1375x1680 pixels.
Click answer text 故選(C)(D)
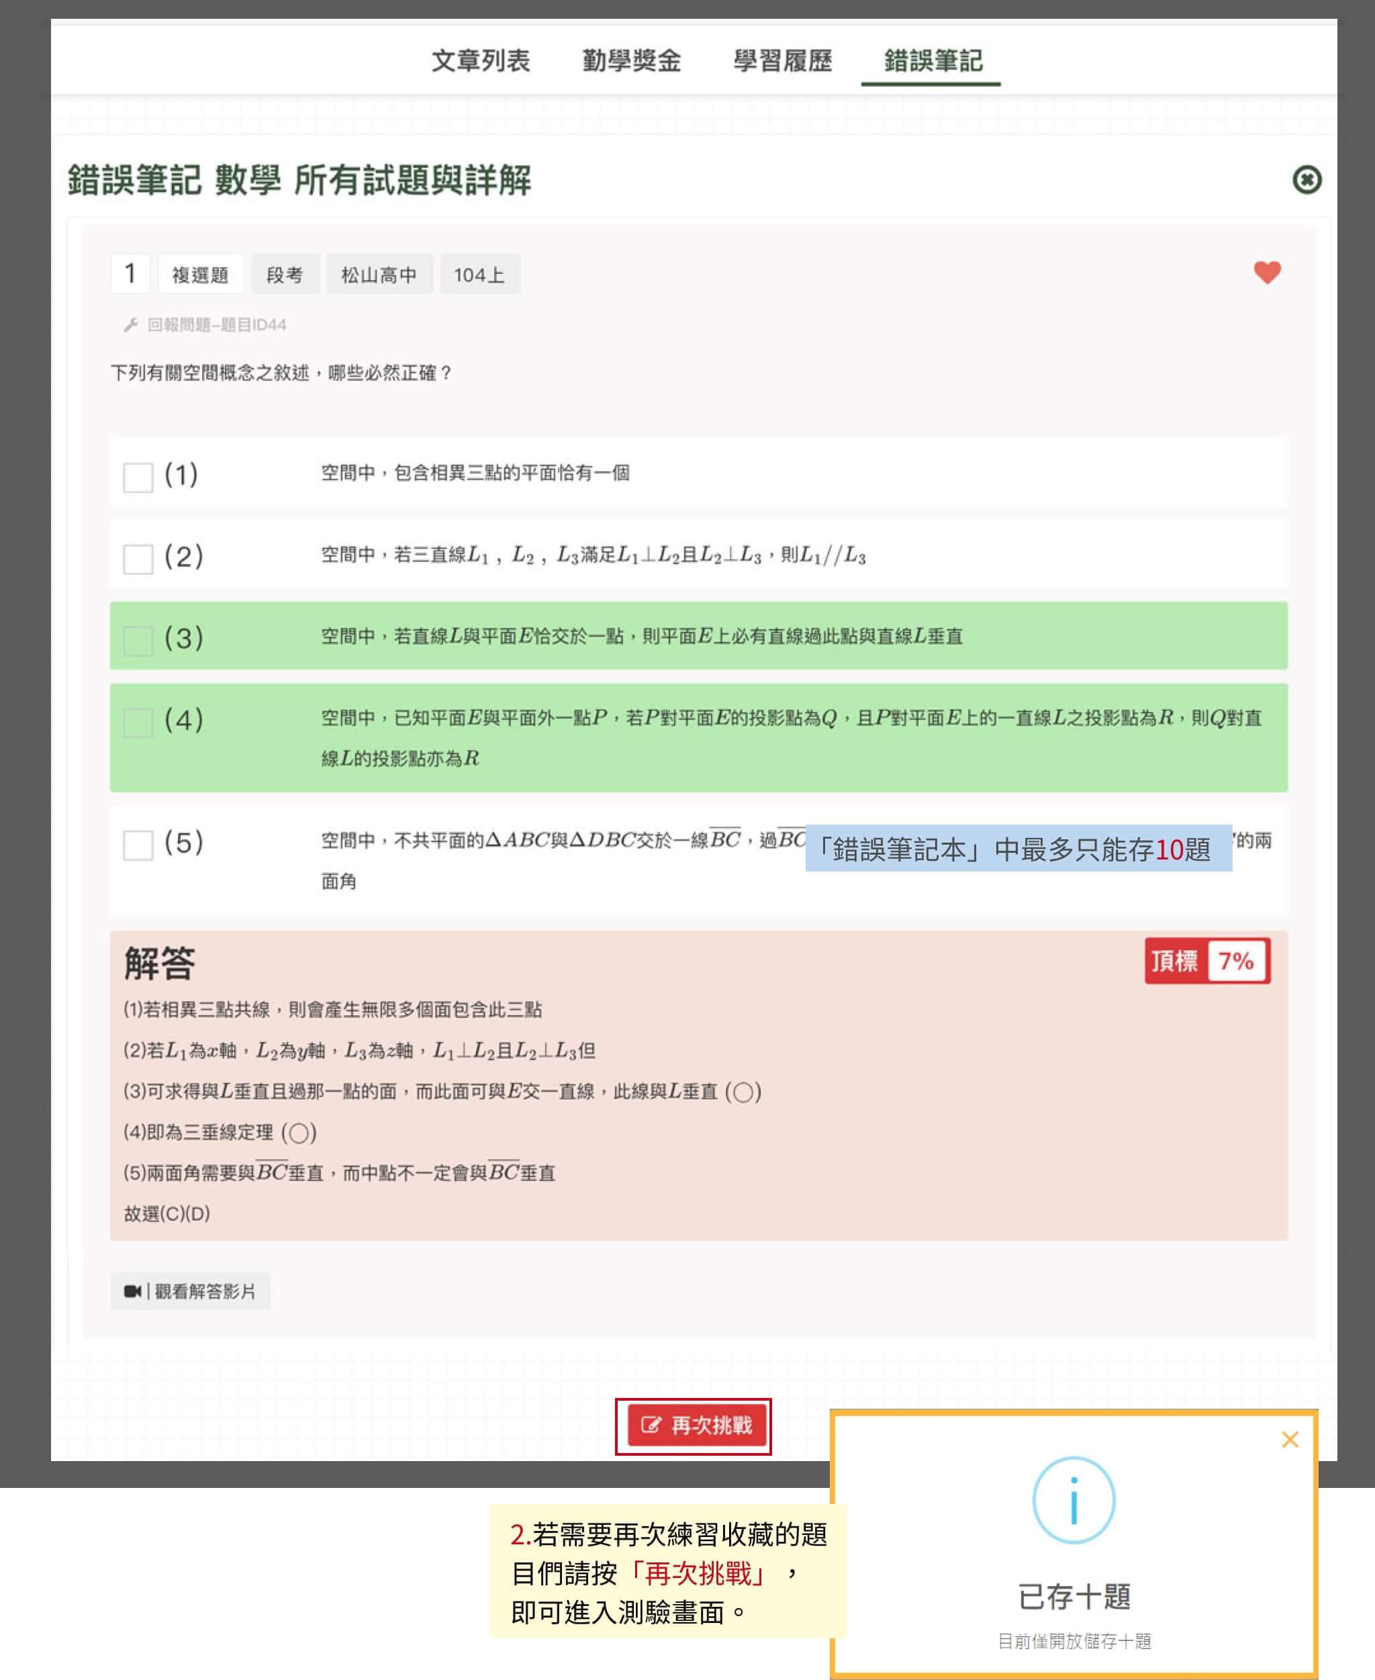167,1213
